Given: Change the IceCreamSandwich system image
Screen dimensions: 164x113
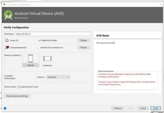Looking at the screenshot, I should (x=84, y=47).
